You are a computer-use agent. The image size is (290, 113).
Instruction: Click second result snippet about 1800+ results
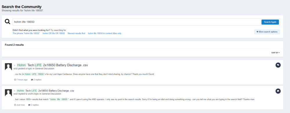point(134,99)
